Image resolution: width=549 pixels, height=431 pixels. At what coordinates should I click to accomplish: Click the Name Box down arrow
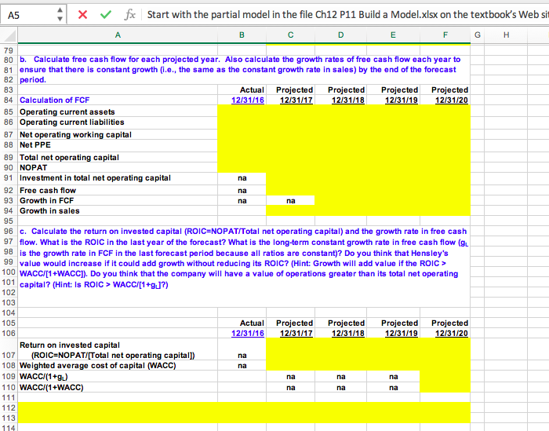(60, 19)
